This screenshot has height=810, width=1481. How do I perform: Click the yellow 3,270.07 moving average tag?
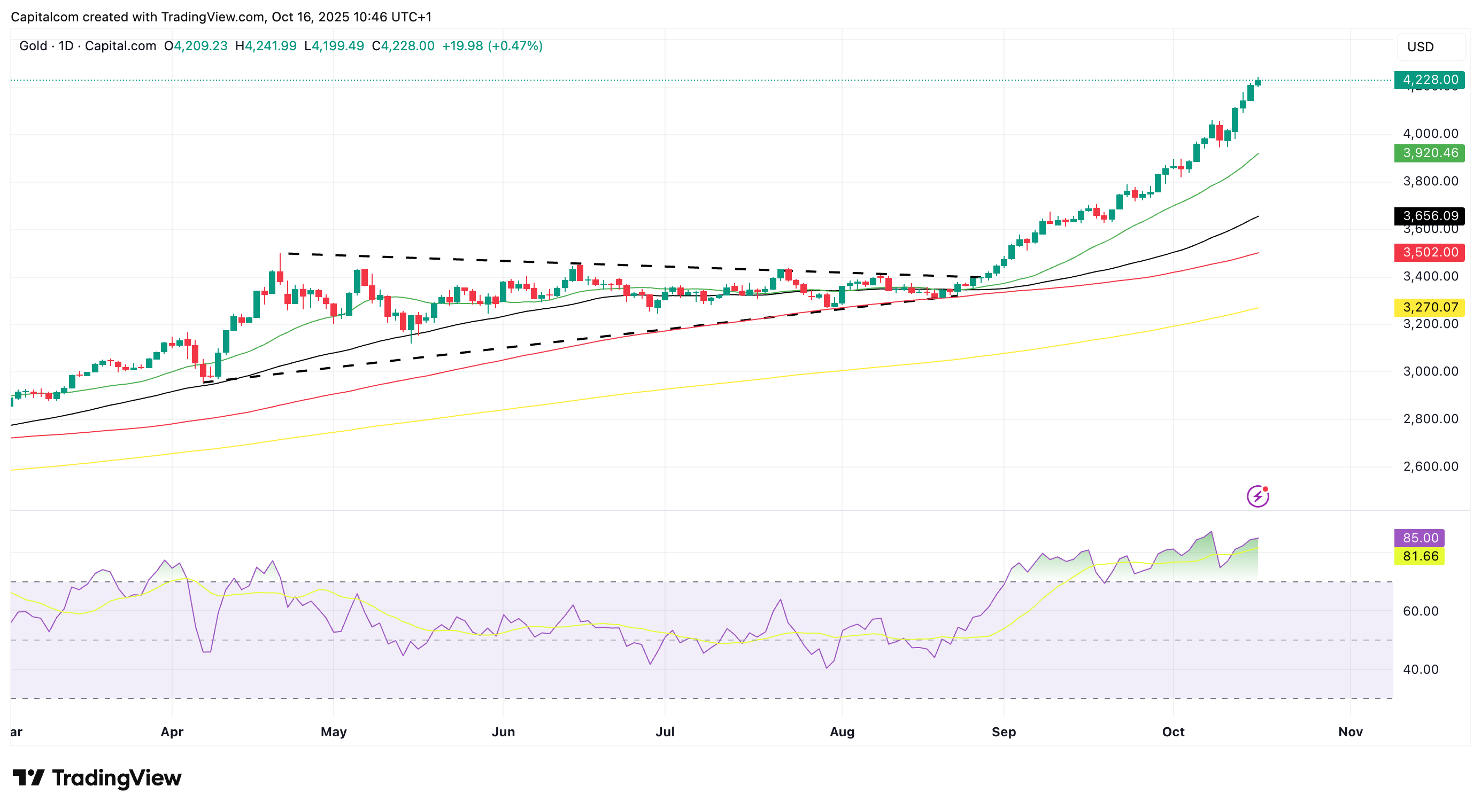(x=1429, y=307)
